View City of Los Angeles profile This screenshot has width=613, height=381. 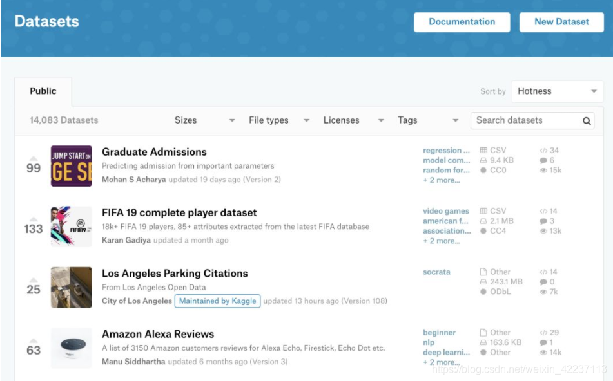click(137, 301)
